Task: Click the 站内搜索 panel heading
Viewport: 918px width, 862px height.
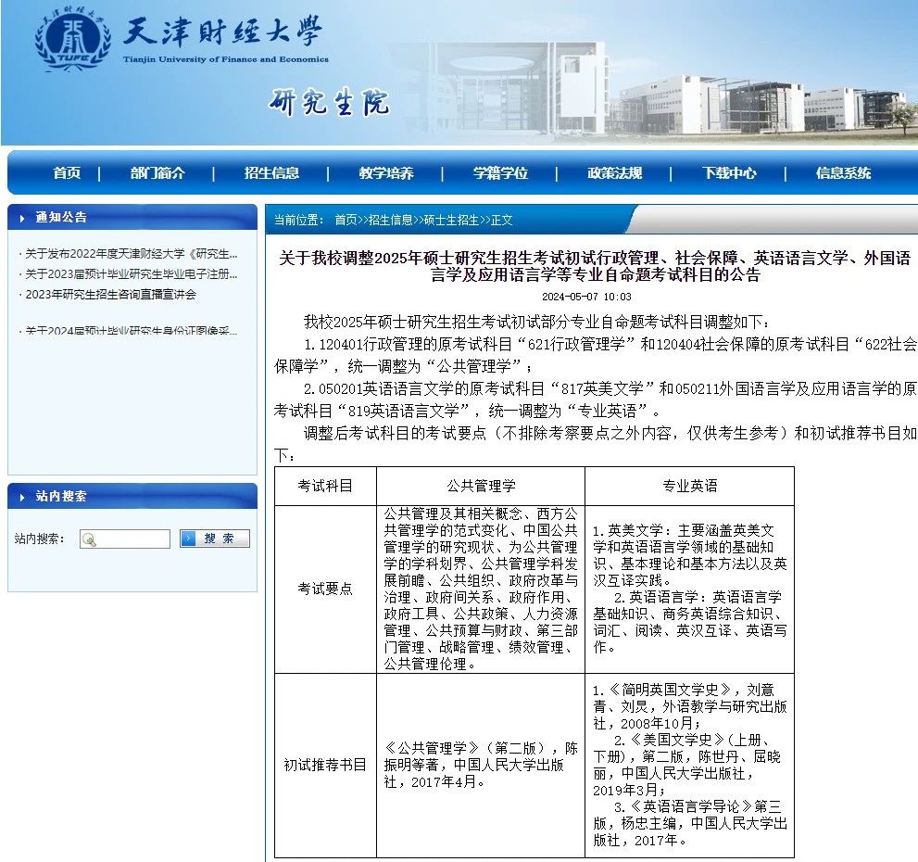Action: [61, 496]
